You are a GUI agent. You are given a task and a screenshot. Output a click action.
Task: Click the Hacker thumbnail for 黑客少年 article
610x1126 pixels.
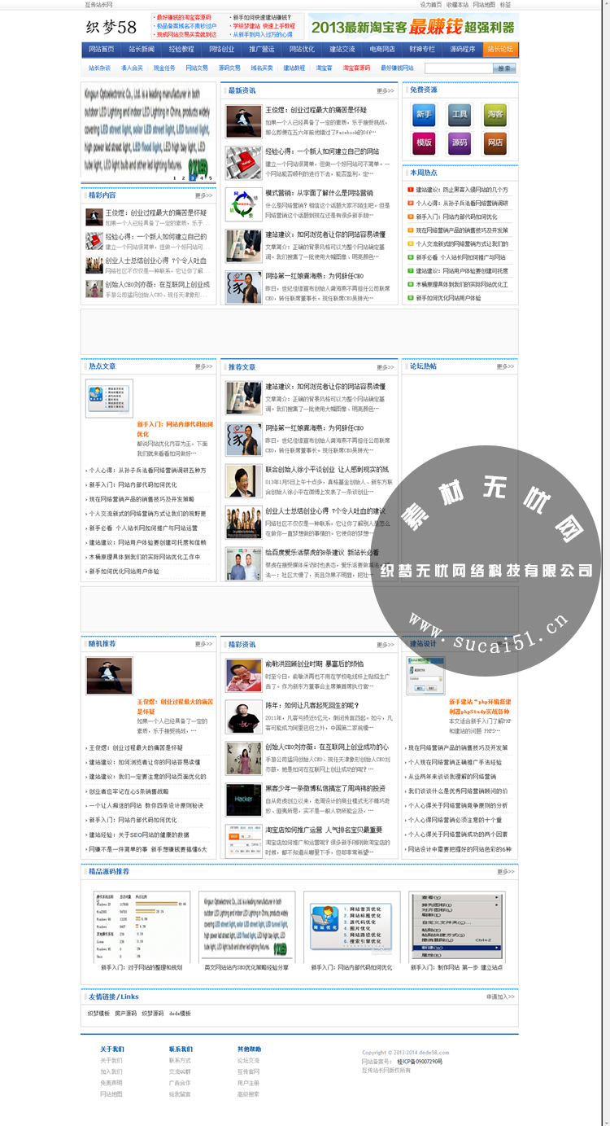coord(244,800)
